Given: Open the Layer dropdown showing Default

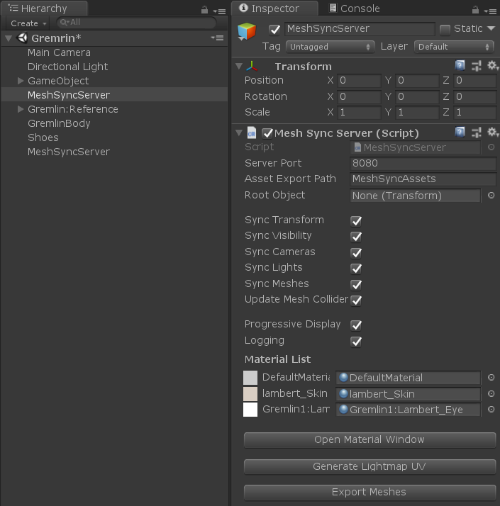Looking at the screenshot, I should coord(454,47).
